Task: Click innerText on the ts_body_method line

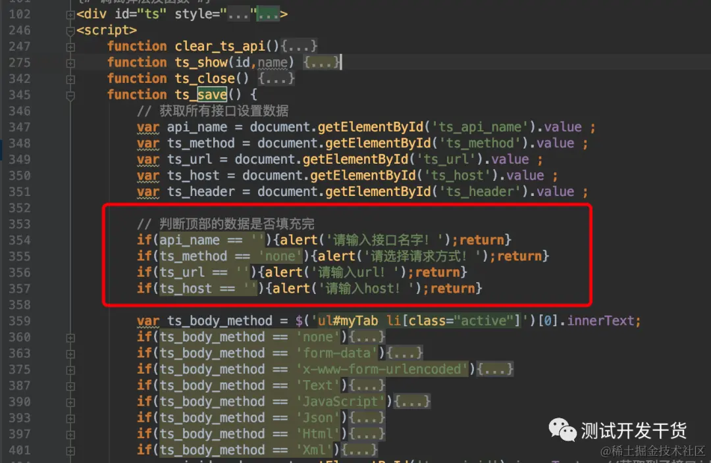Action: coord(601,321)
